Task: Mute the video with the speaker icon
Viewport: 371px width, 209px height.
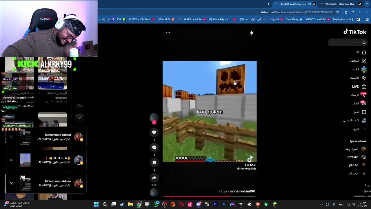Action: click(x=252, y=33)
